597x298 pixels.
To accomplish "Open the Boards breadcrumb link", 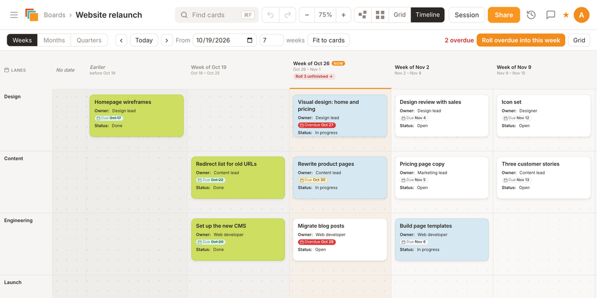I will 54,15.
